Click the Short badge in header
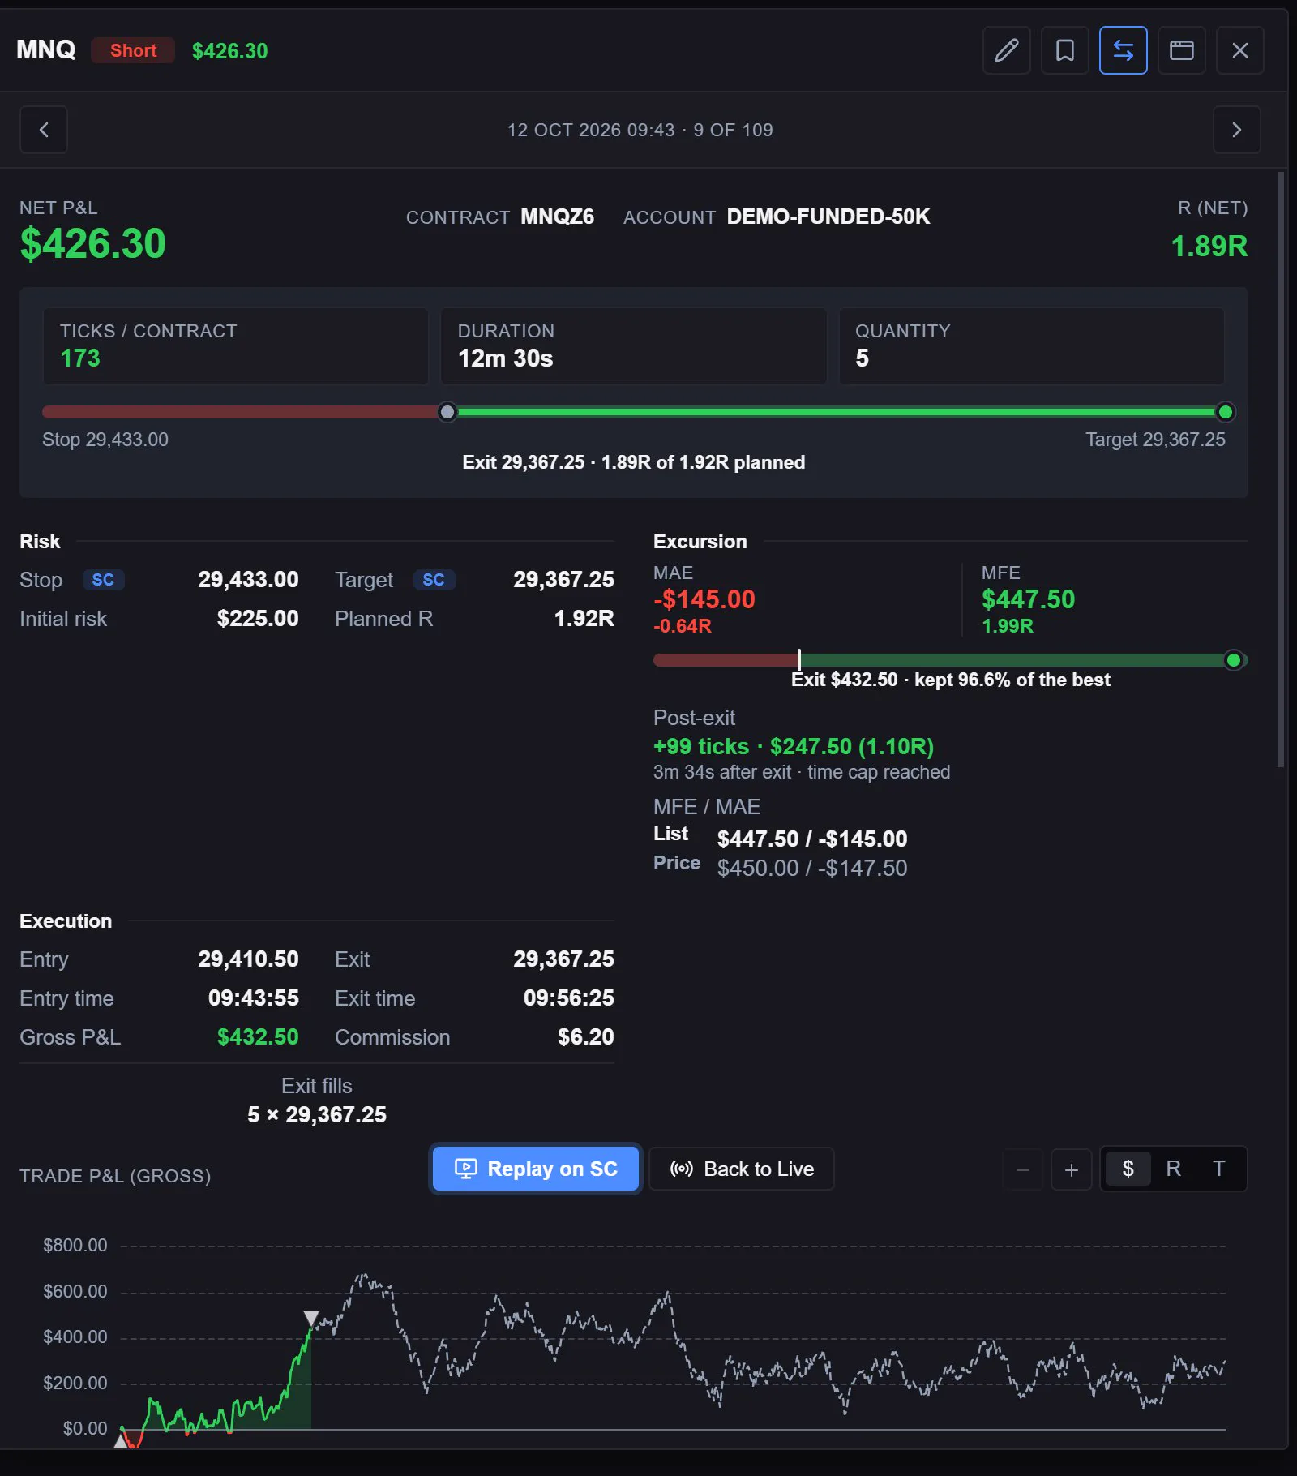Image resolution: width=1297 pixels, height=1476 pixels. click(133, 50)
